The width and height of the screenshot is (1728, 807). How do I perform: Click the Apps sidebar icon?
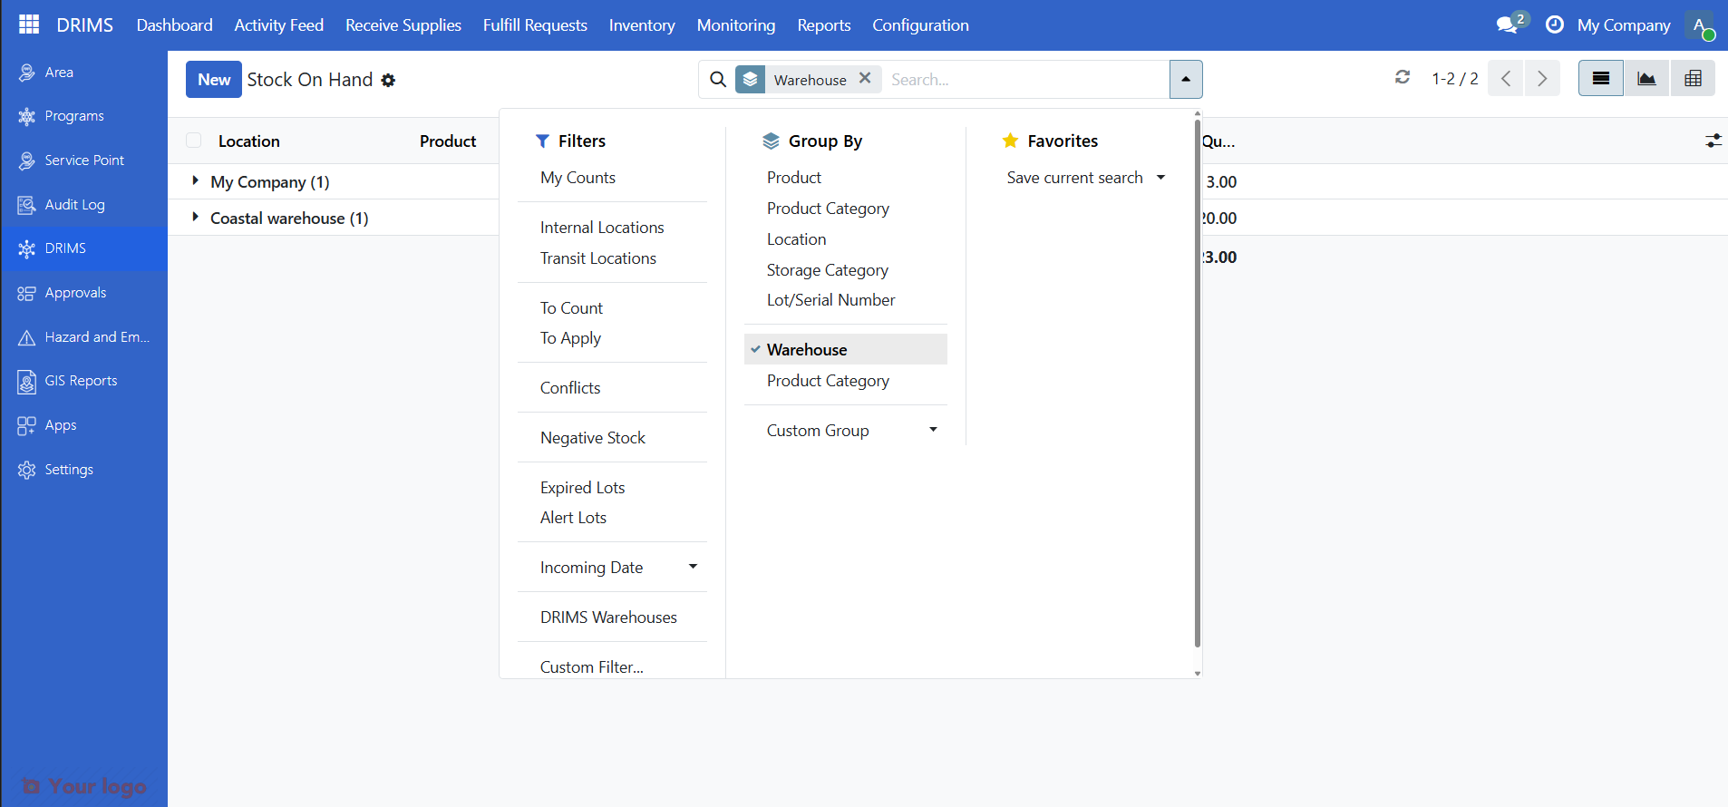(x=27, y=425)
